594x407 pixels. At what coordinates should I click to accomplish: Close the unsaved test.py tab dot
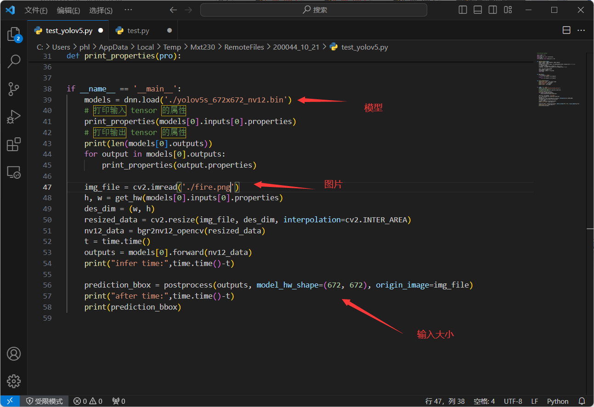coord(170,31)
